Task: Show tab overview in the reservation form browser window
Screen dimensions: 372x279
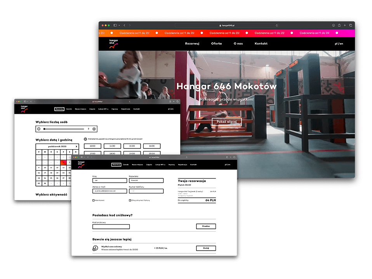Action: (234, 157)
